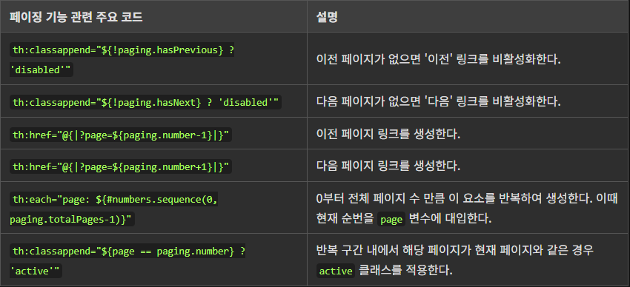Image resolution: width=630 pixels, height=287 pixels.
Task: Click the paging.number-1 th:href code
Action: click(121, 135)
